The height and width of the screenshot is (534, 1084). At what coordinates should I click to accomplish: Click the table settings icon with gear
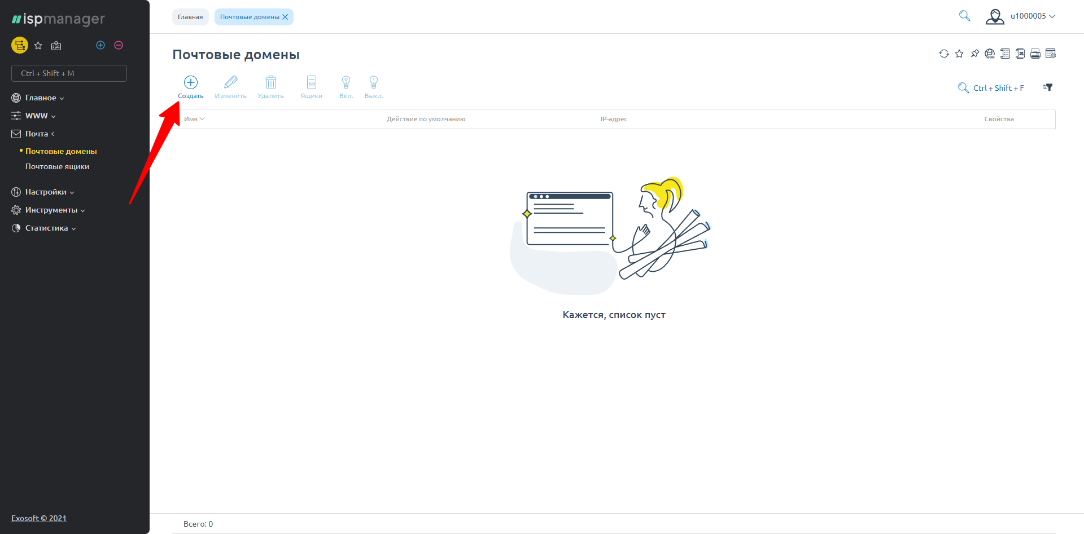point(1051,54)
